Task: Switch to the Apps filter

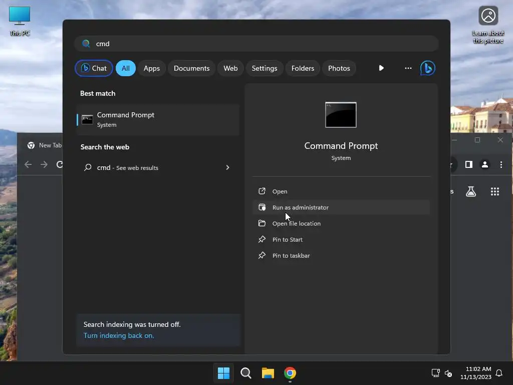Action: click(x=151, y=68)
